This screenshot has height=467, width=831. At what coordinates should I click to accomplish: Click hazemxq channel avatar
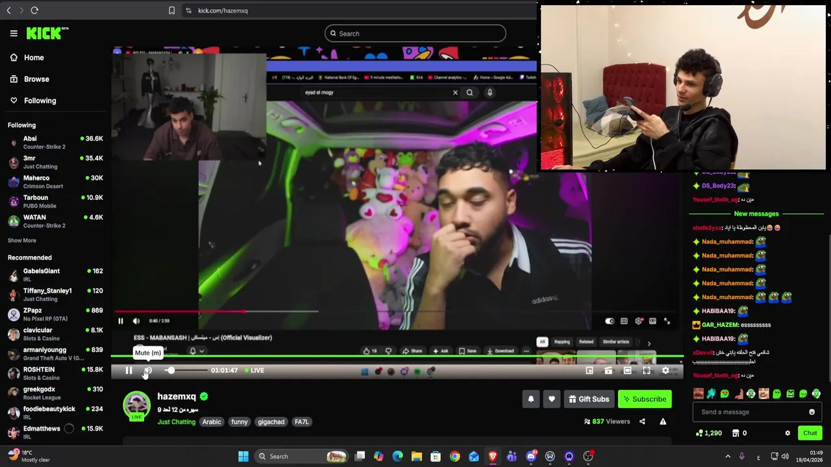pyautogui.click(x=136, y=405)
